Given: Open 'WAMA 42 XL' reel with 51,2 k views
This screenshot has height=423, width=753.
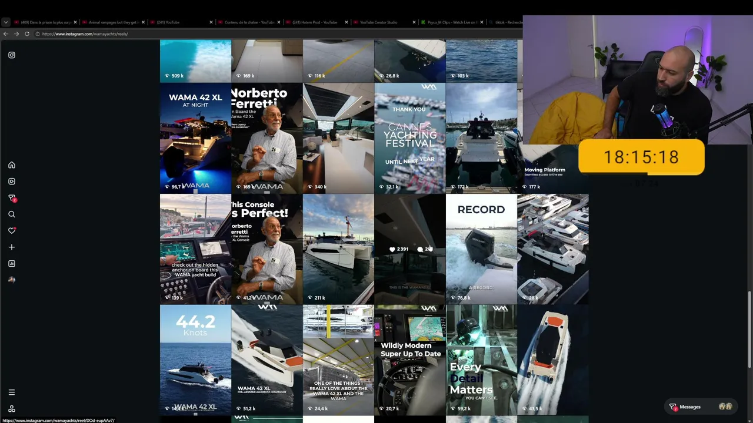Looking at the screenshot, I should tap(267, 360).
